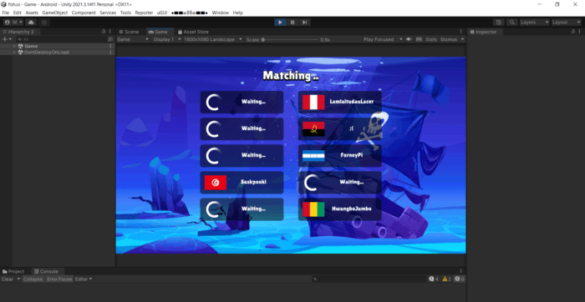The image size is (585, 302).
Task: Open the account M dropdown
Action: tap(13, 23)
